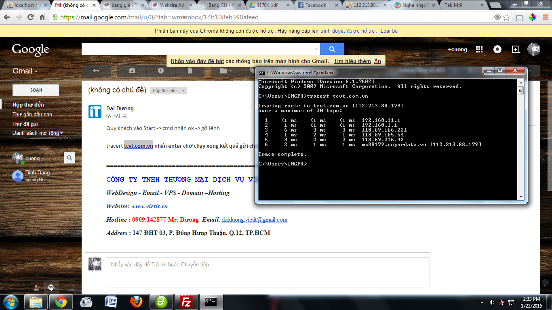This screenshot has height=310, width=552.
Task: Remove the Hộp thư đến label tag
Action: click(183, 91)
